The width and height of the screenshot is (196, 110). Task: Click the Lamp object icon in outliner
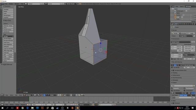pos(175,19)
